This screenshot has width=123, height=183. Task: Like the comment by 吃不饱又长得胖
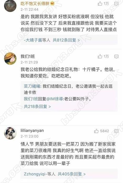[100, 4]
